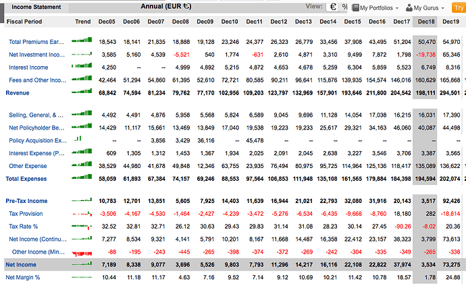Open Revenue trend bar chart
This screenshot has width=466, height=286.
click(82, 92)
